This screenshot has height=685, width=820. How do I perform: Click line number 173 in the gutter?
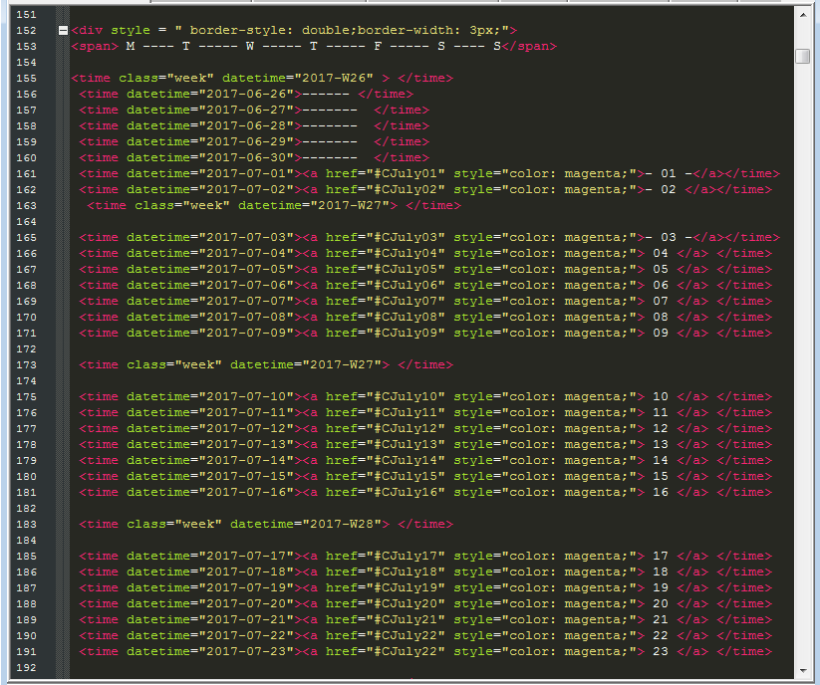(x=26, y=365)
